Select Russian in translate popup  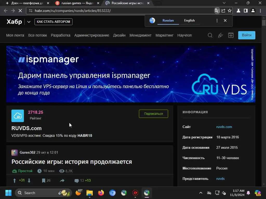click(168, 20)
